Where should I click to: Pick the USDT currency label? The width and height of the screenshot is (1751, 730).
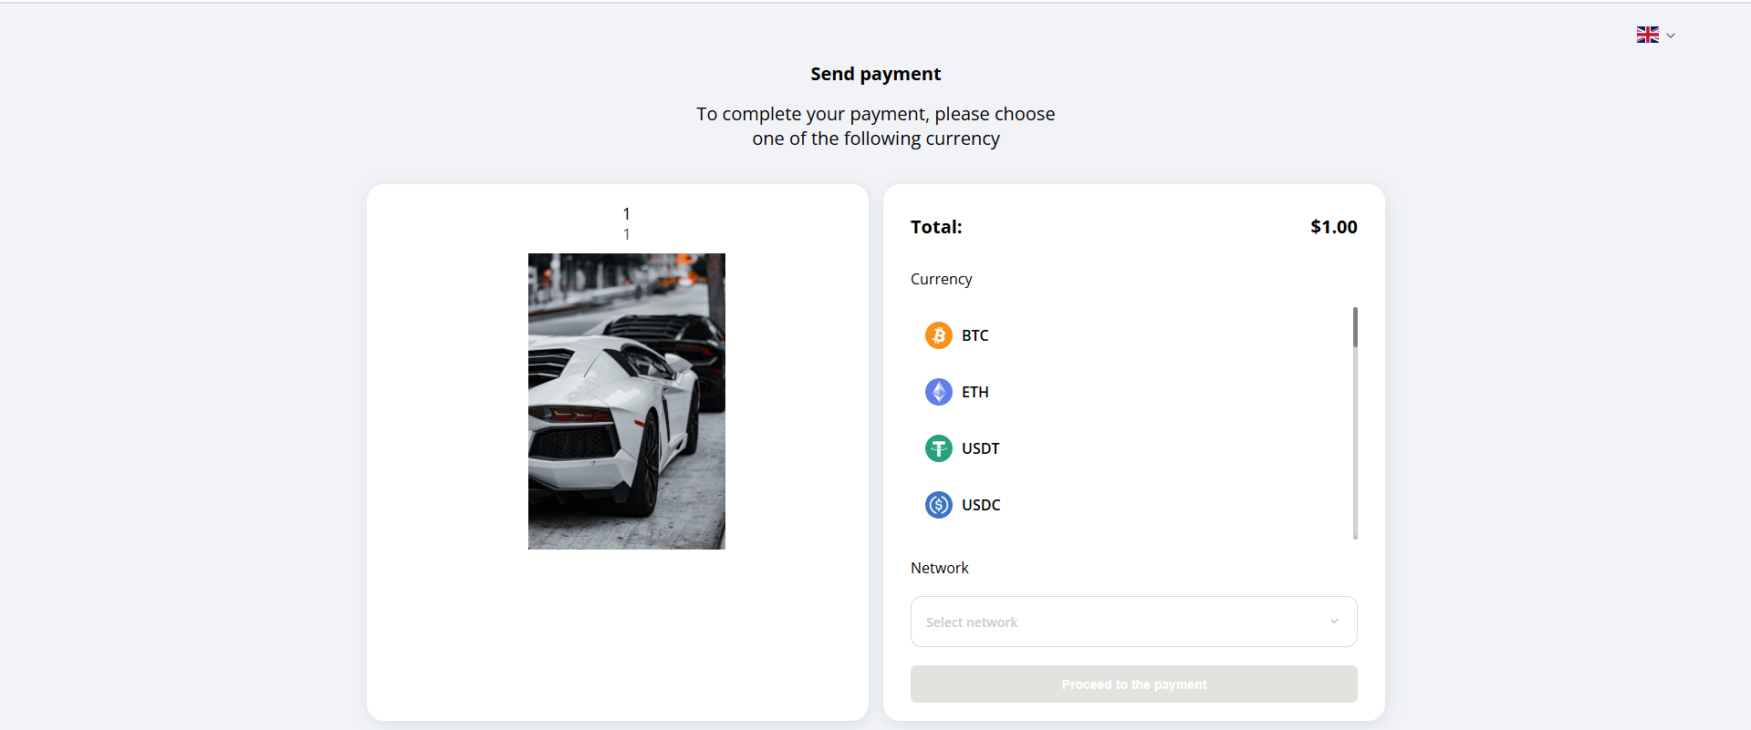pos(980,448)
